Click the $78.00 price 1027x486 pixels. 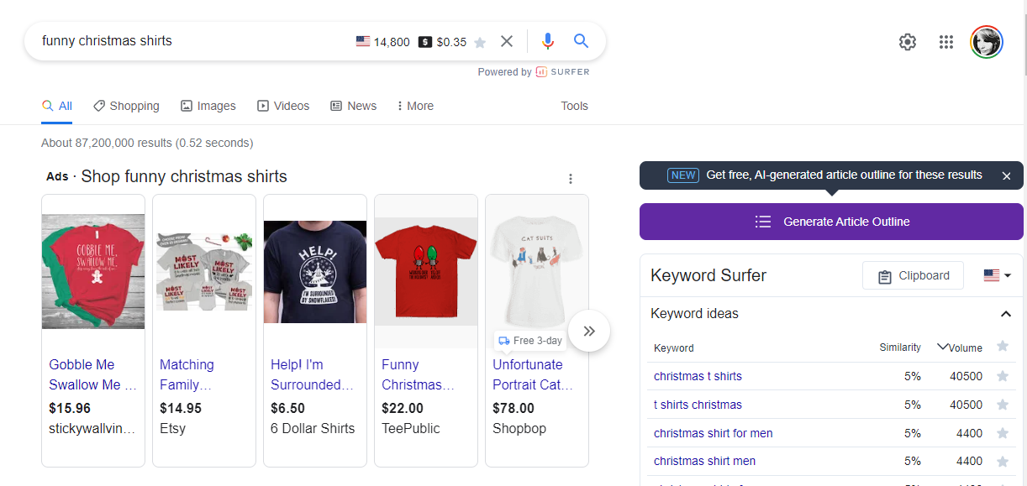(513, 408)
